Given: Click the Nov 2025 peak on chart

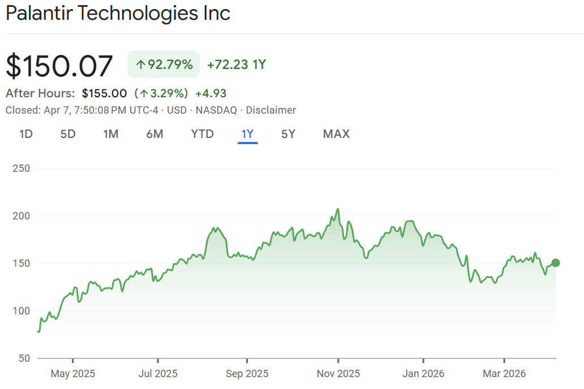Looking at the screenshot, I should point(338,209).
